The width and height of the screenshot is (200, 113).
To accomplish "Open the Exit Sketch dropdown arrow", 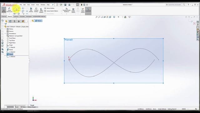I will pyautogui.click(x=4, y=14).
